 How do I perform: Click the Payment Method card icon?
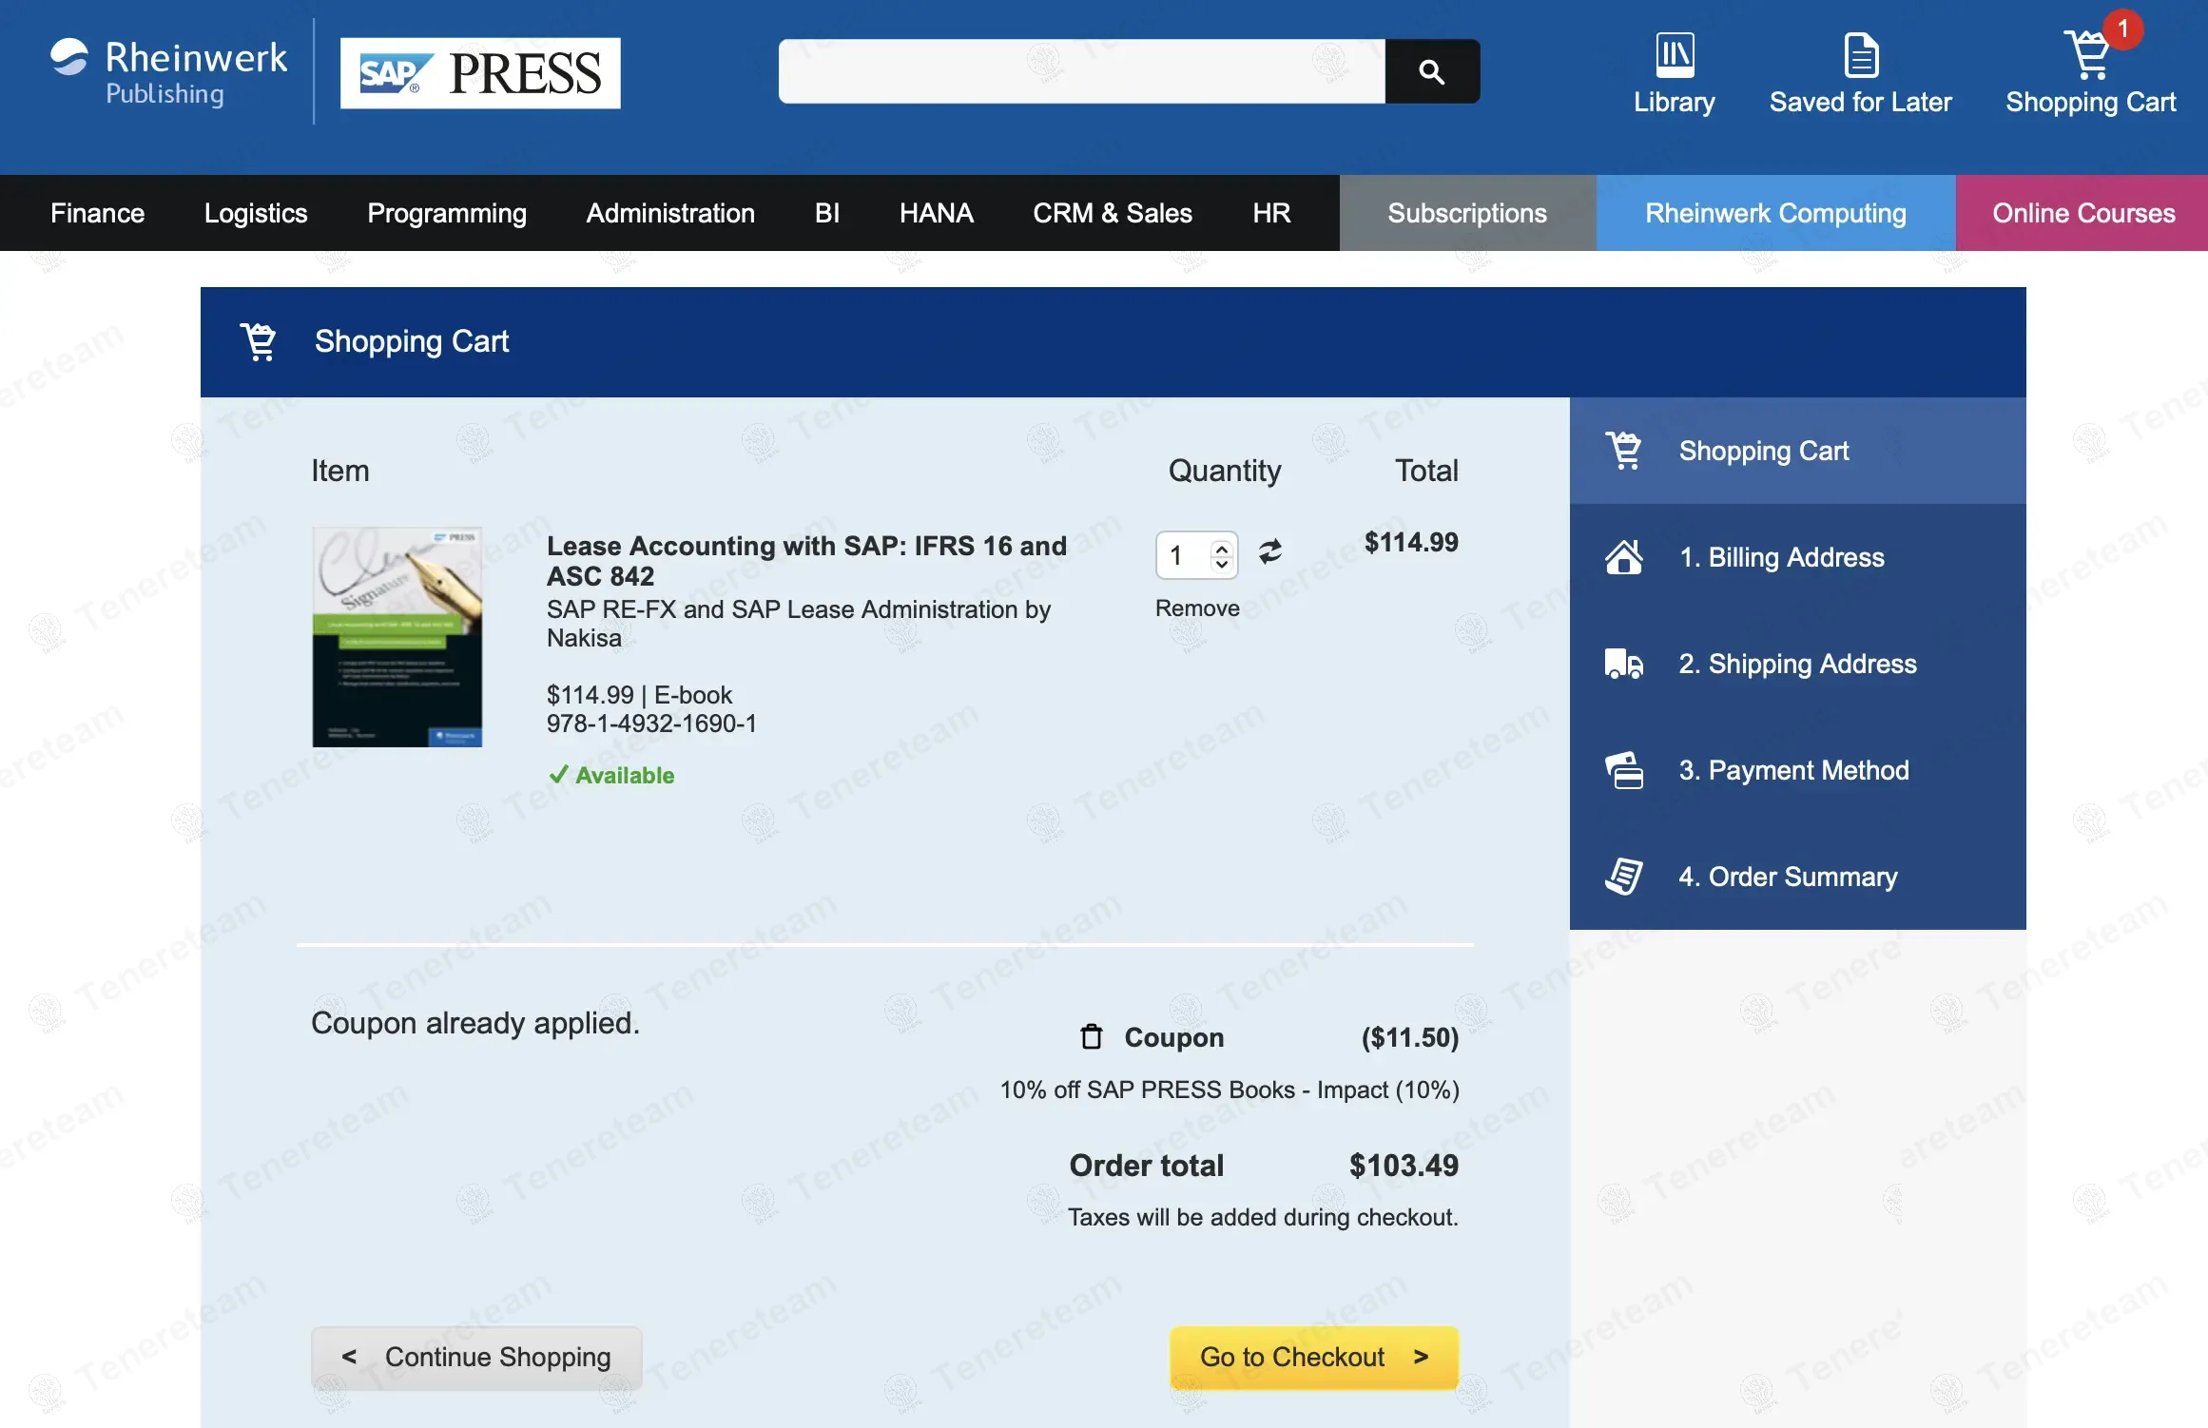point(1624,770)
